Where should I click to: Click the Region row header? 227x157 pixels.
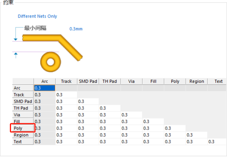23,135
